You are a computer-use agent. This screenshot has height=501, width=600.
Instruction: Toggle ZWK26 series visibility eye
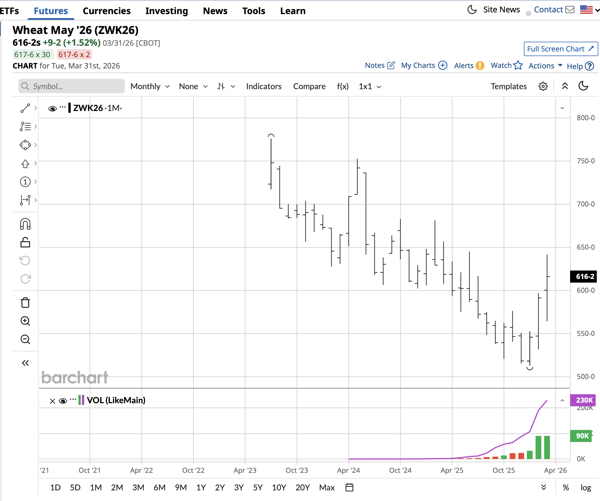pos(52,108)
